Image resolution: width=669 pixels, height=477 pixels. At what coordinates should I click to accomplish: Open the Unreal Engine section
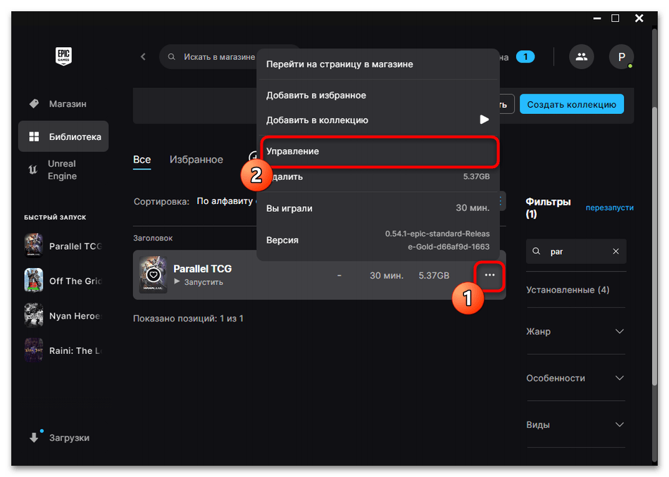(x=63, y=170)
